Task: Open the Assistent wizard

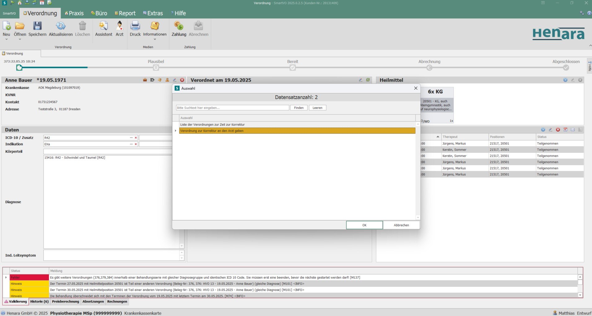Action: tap(103, 29)
